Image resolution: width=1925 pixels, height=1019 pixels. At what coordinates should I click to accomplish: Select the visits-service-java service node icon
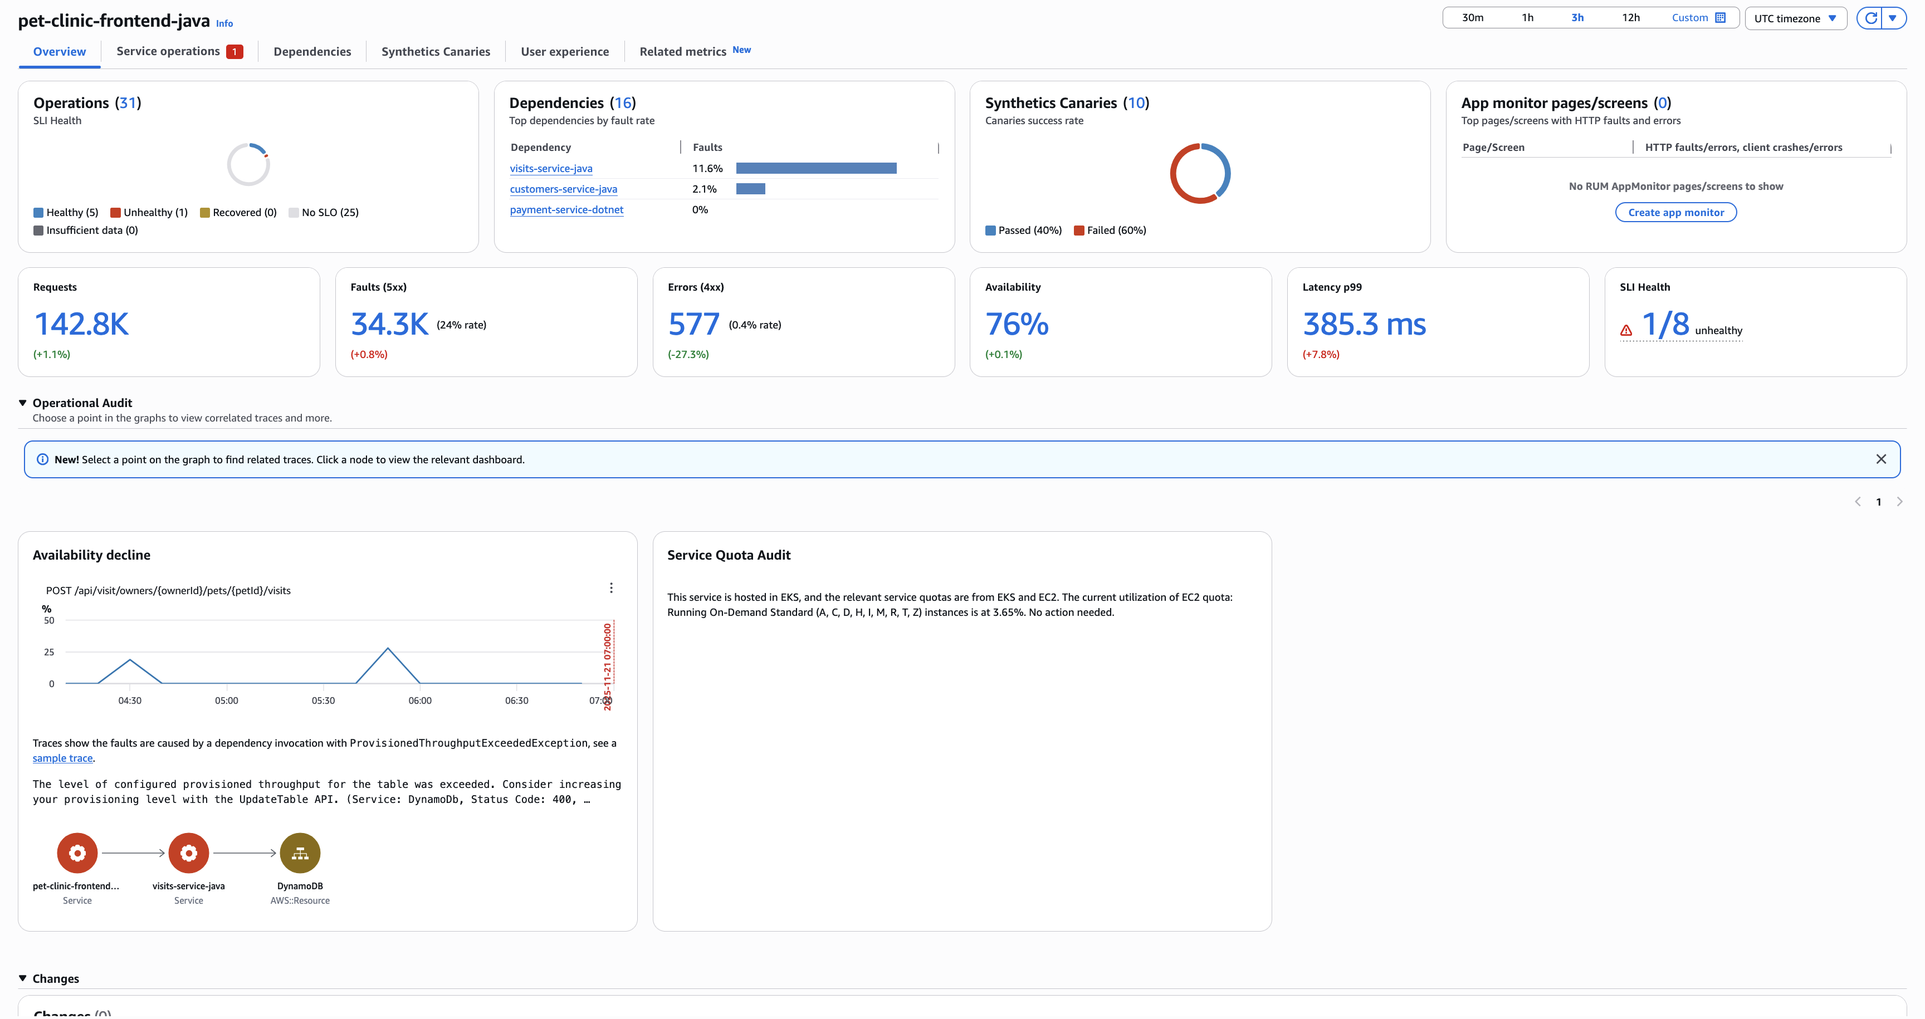coord(188,853)
